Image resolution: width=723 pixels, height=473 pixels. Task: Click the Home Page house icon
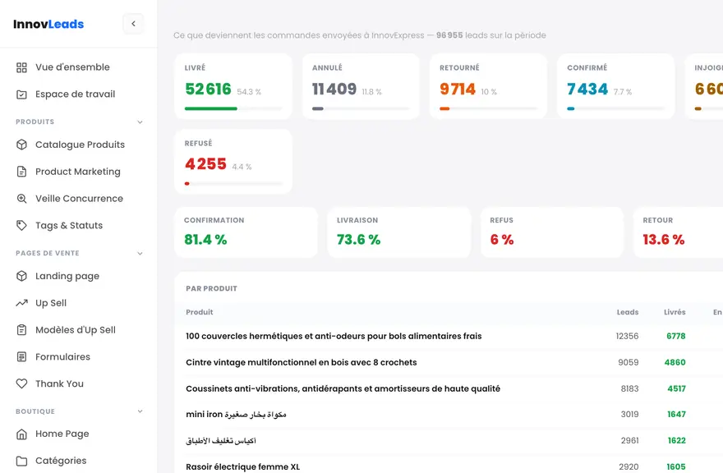[21, 434]
